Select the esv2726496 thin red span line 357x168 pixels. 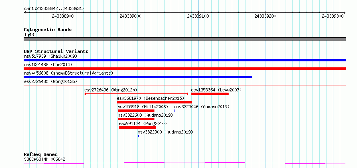coord(136,93)
